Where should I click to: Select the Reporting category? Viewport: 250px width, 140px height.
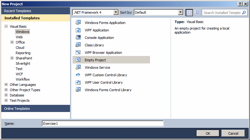click(23, 53)
